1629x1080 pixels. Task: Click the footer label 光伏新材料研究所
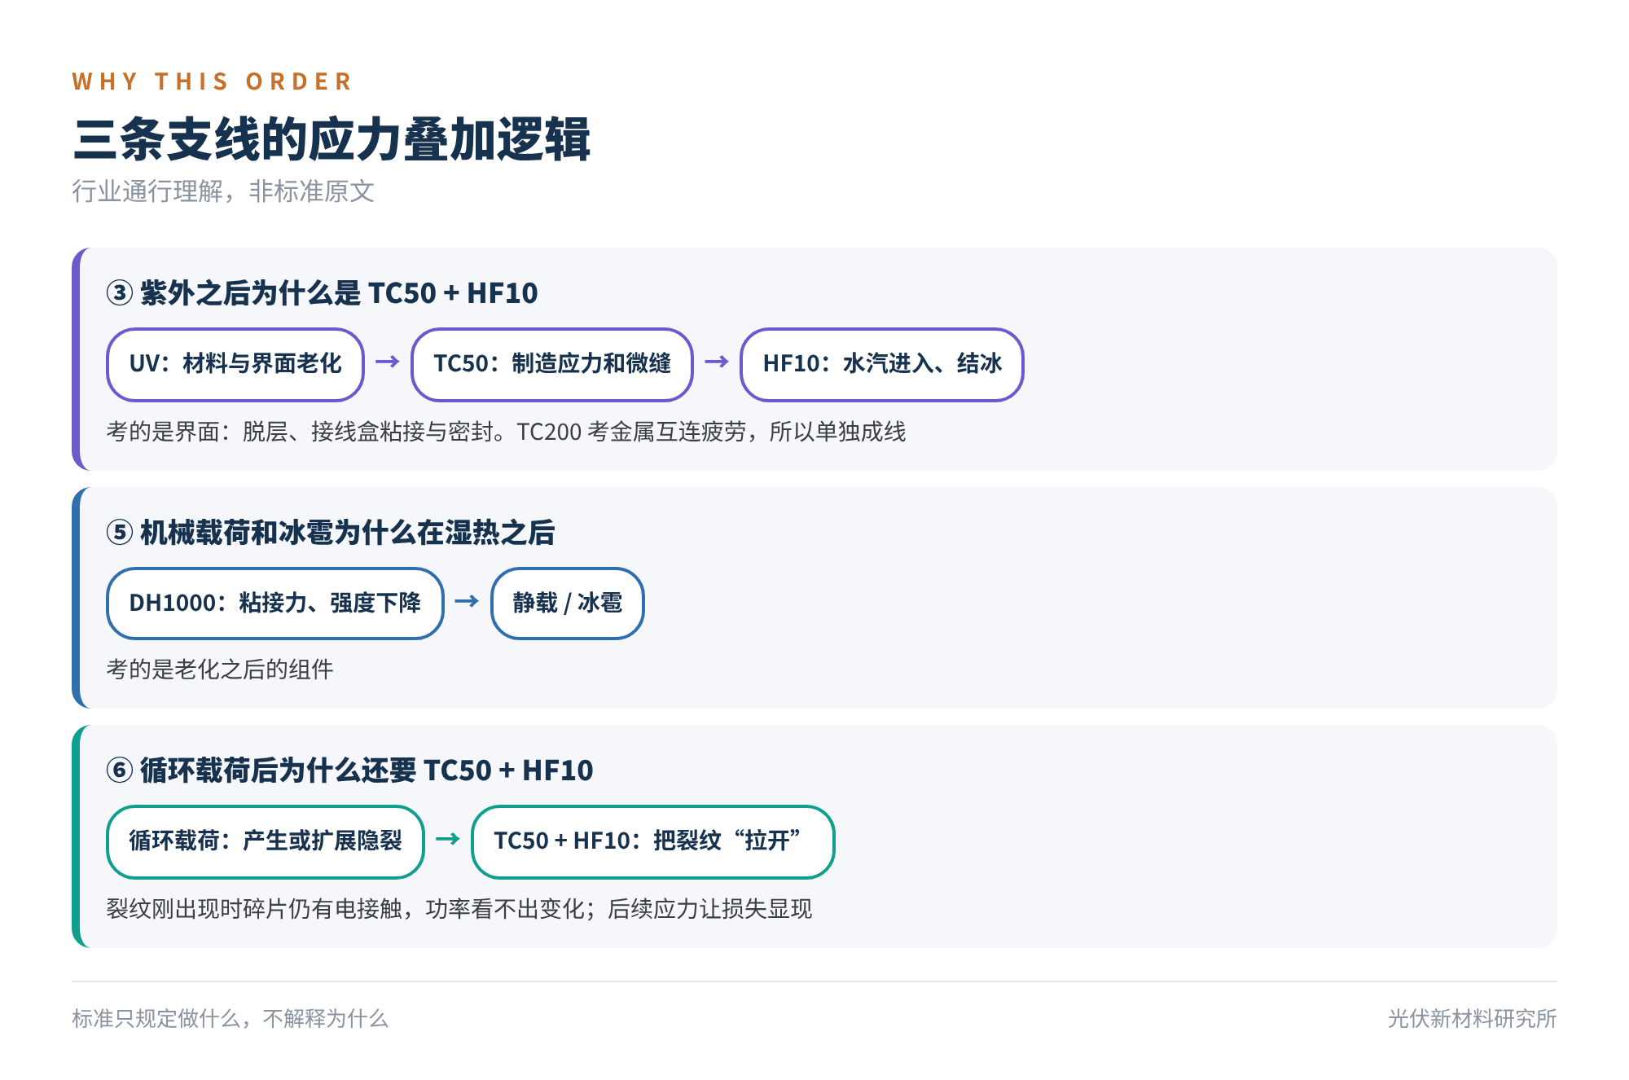[x=1473, y=1018]
